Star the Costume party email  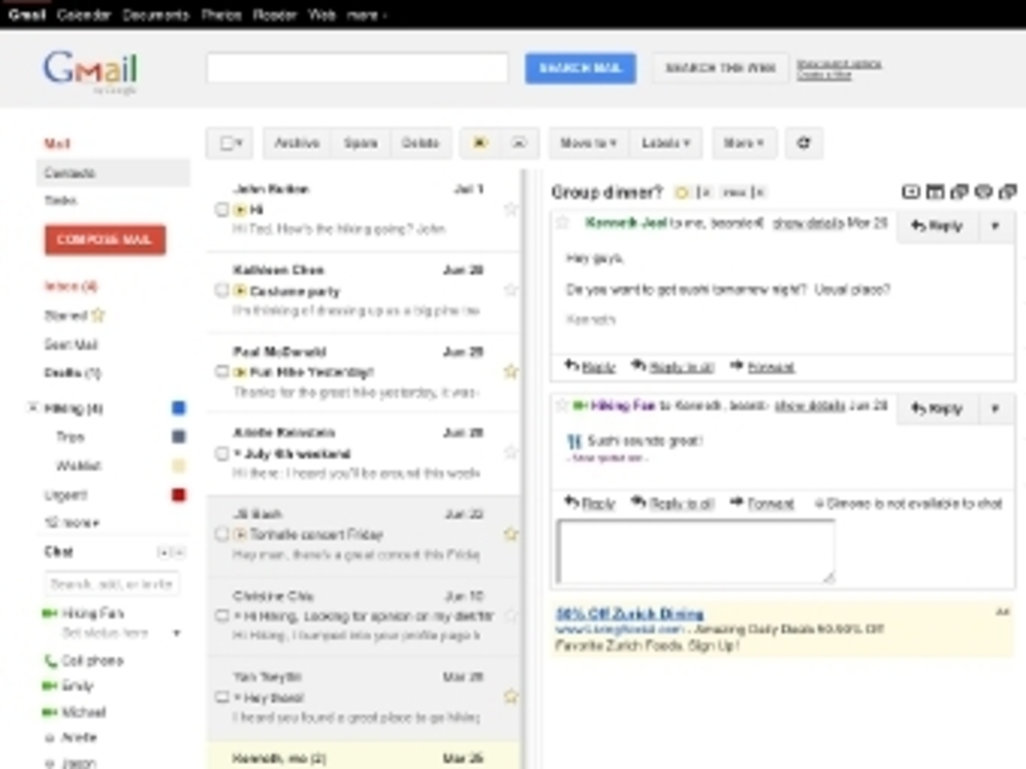click(x=510, y=290)
